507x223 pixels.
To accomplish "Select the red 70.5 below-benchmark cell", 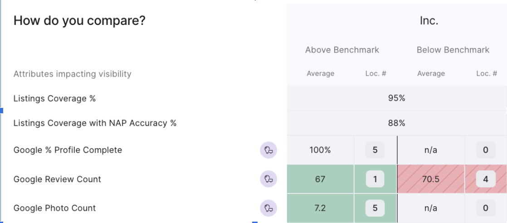I will 431,179.
